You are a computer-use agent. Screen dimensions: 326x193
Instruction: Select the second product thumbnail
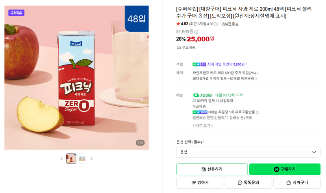tap(82, 158)
